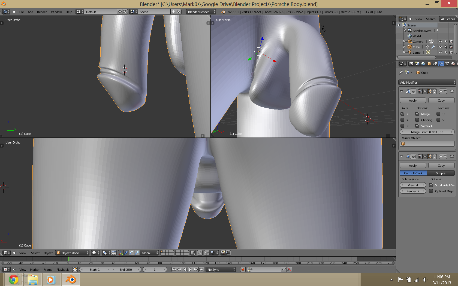
Task: Toggle the Subdivide UVs checkbox
Action: pyautogui.click(x=431, y=185)
